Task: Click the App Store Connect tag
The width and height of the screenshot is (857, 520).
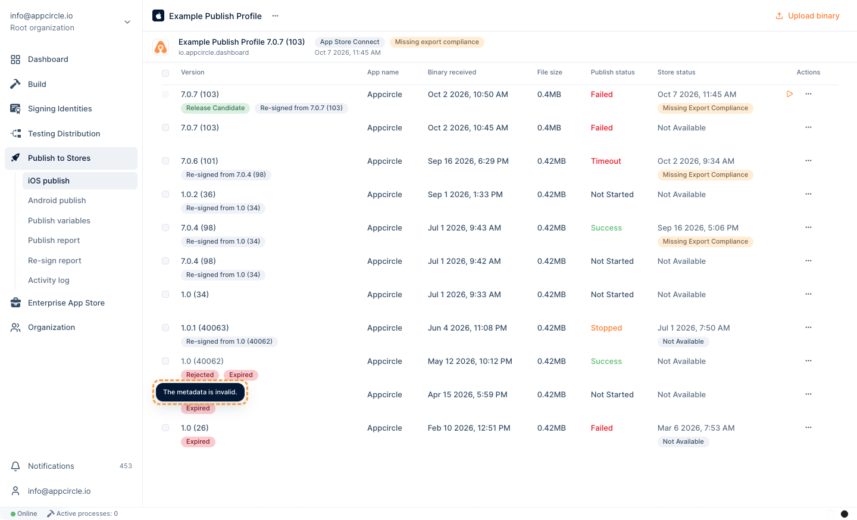Action: click(350, 42)
